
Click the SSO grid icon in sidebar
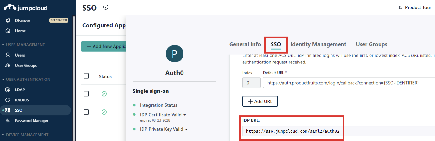[8, 110]
